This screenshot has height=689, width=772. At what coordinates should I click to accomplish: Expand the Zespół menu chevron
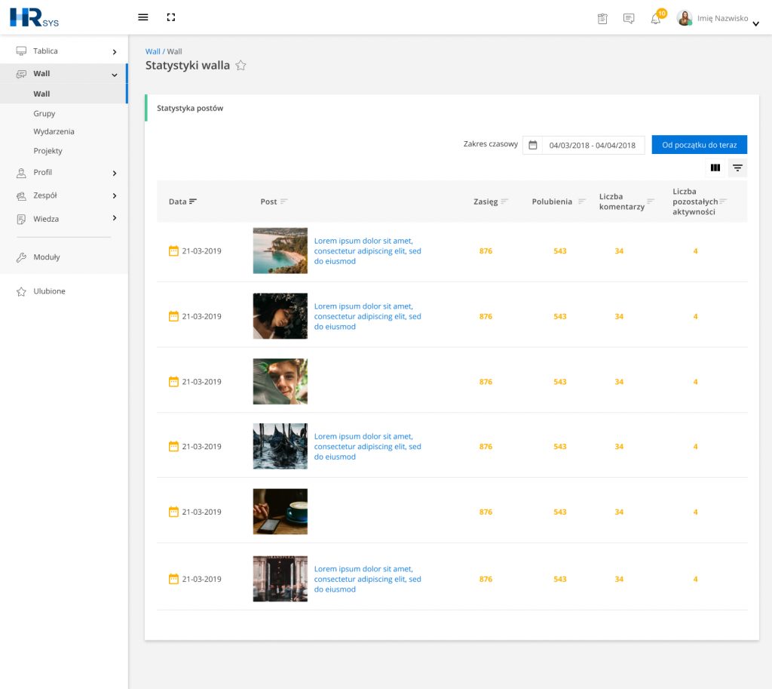pyautogui.click(x=115, y=195)
